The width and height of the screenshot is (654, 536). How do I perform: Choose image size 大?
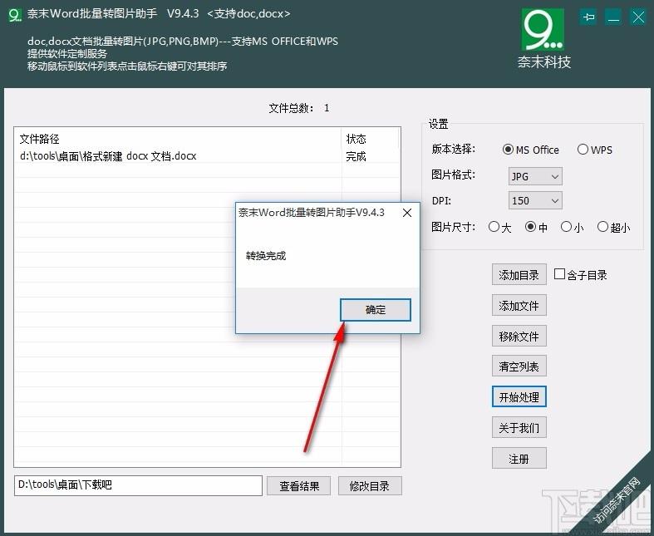499,228
